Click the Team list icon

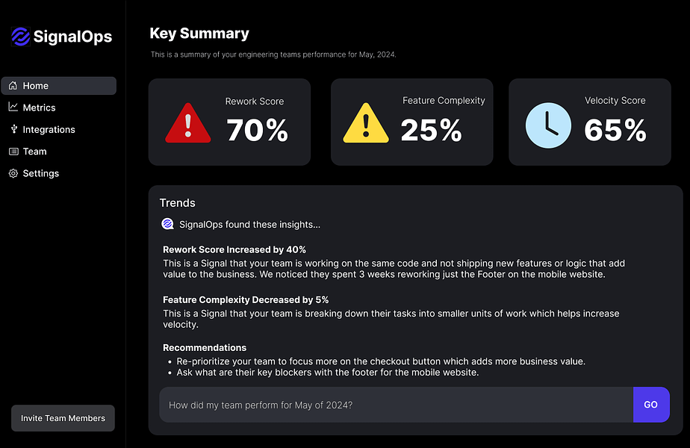[x=13, y=152]
